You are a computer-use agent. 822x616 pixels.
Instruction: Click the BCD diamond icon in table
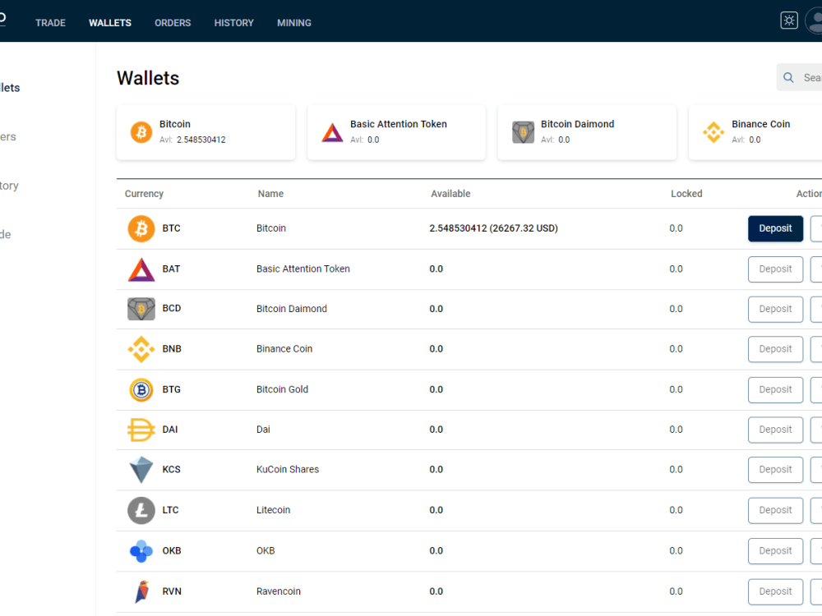[141, 309]
